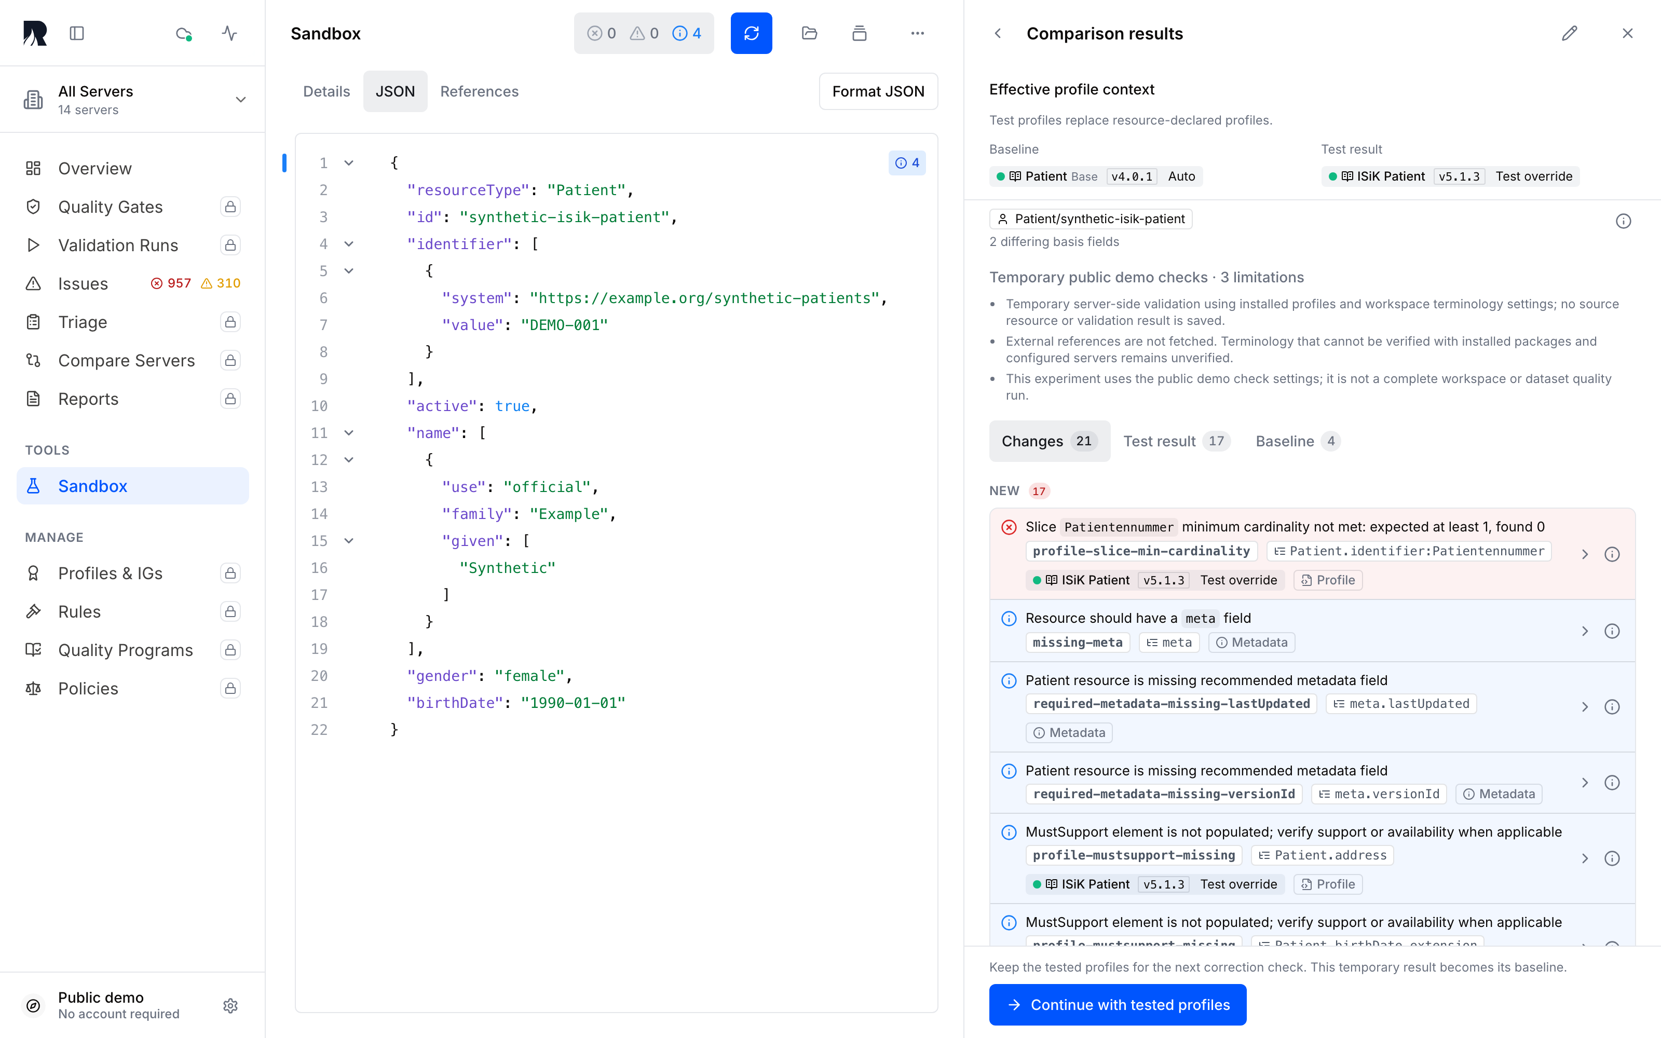The image size is (1661, 1038).
Task: Click the Profile tag on Patientennummer issue
Action: [x=1328, y=580]
